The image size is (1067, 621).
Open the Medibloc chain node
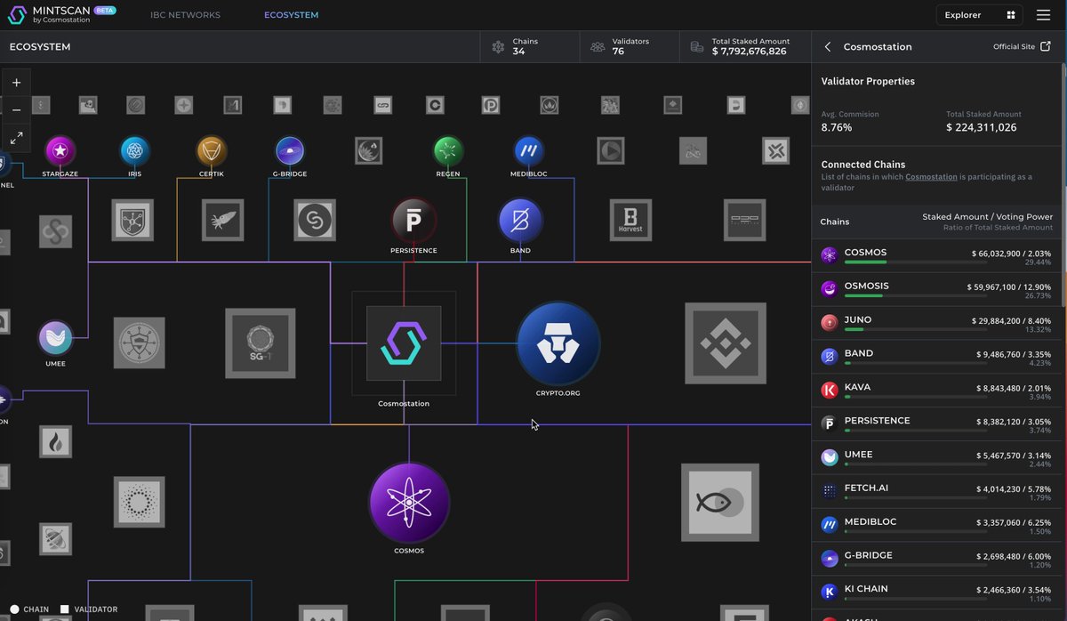pyautogui.click(x=528, y=151)
